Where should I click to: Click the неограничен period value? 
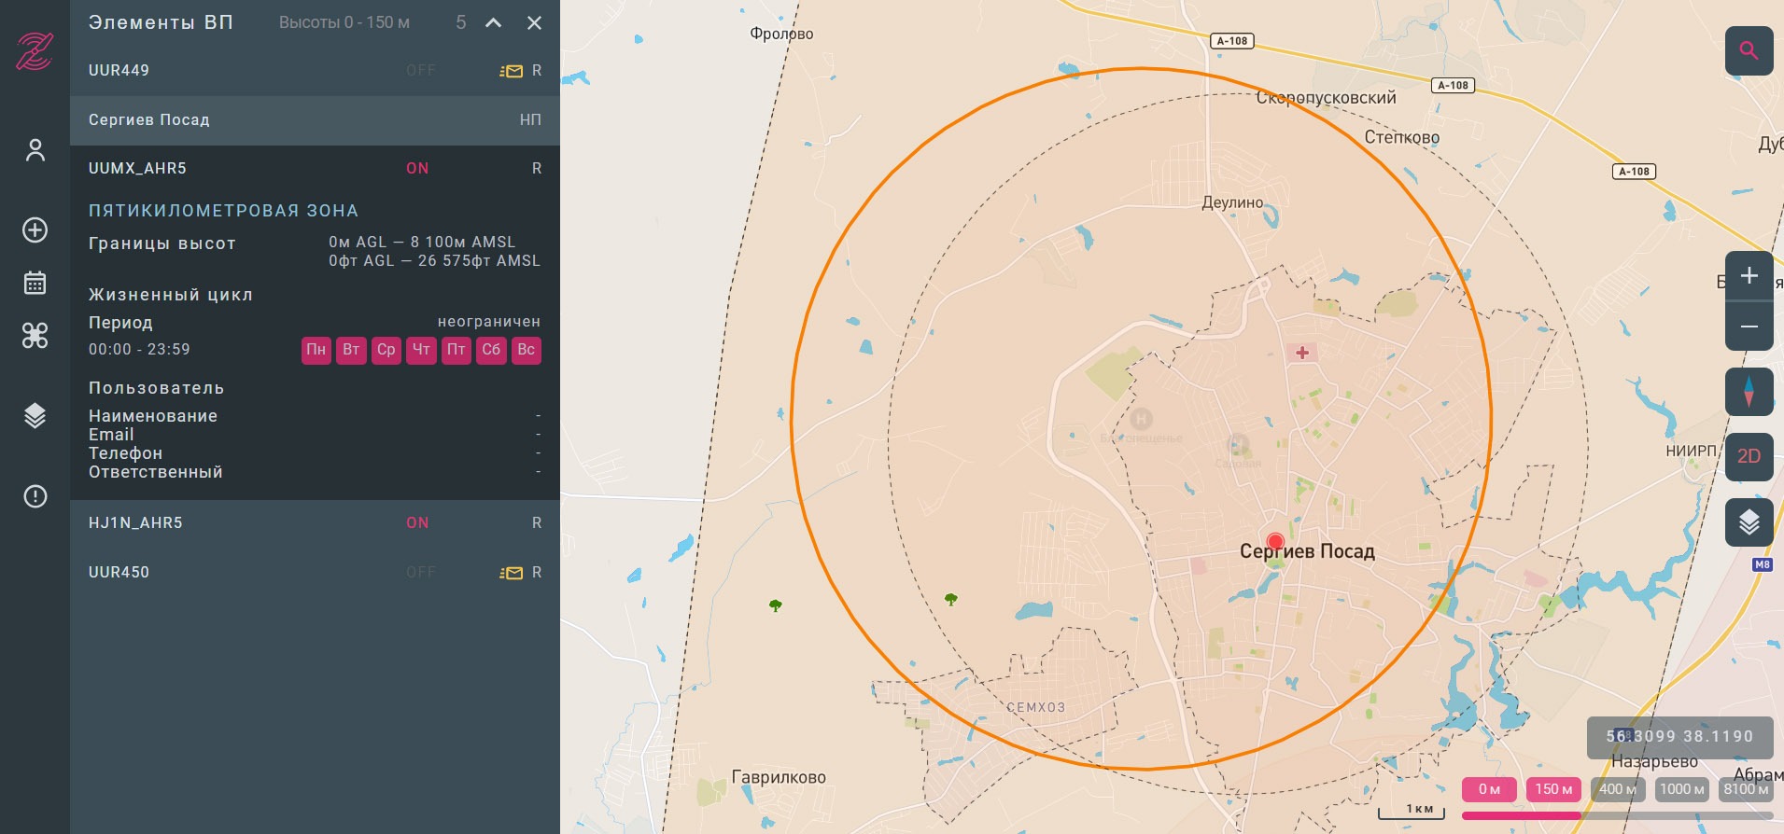[x=489, y=322]
